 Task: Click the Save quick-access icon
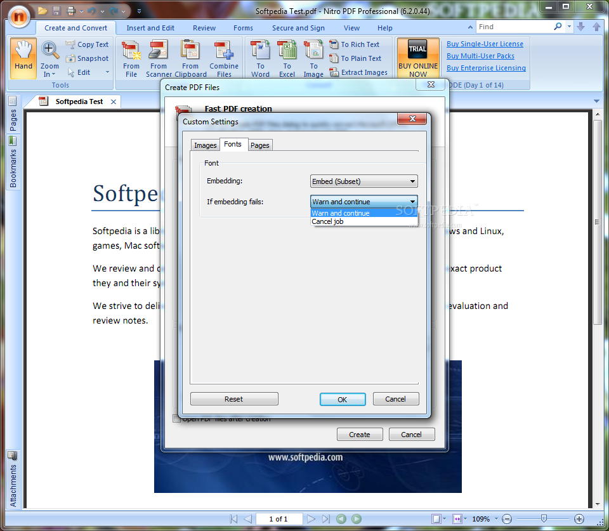[56, 11]
